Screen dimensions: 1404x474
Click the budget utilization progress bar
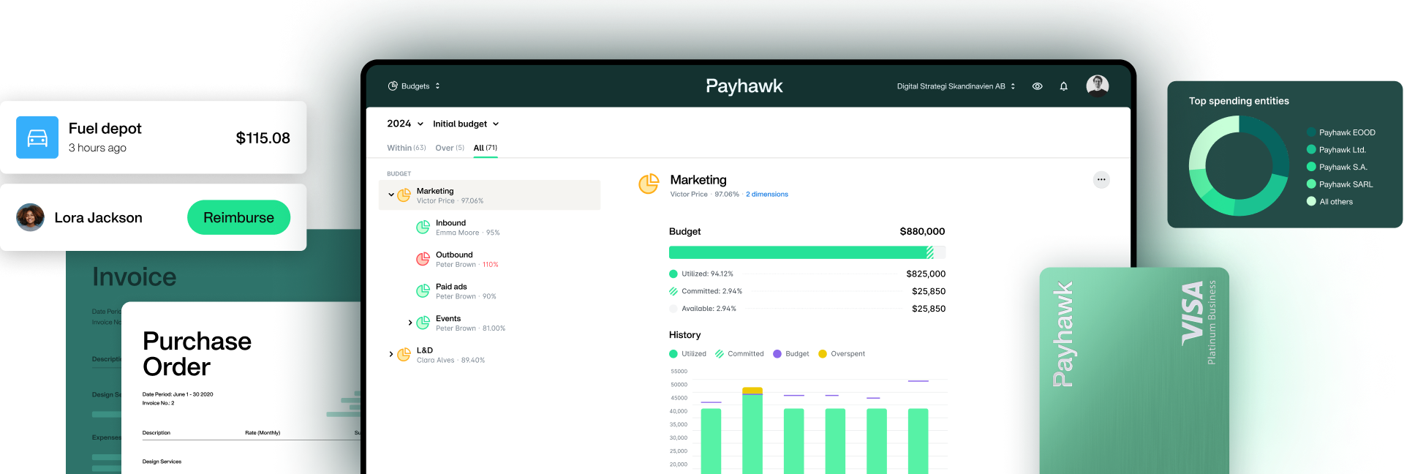click(807, 252)
